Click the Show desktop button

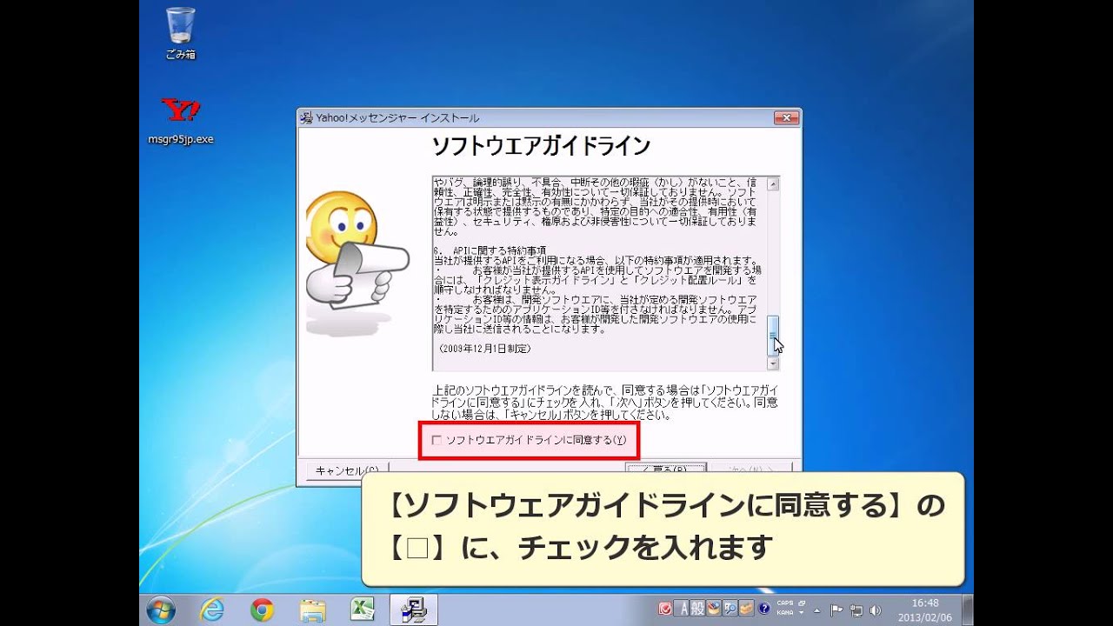[x=968, y=610]
